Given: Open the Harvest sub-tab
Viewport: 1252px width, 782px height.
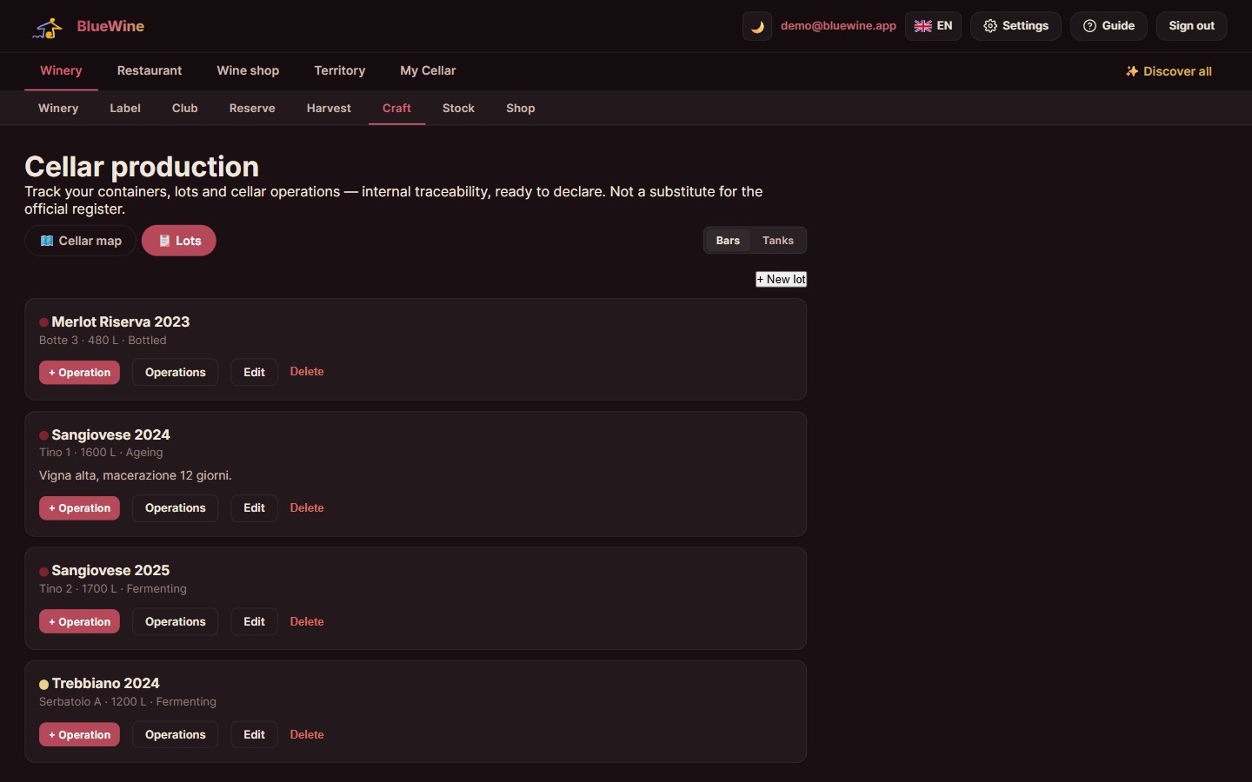Looking at the screenshot, I should click(329, 108).
